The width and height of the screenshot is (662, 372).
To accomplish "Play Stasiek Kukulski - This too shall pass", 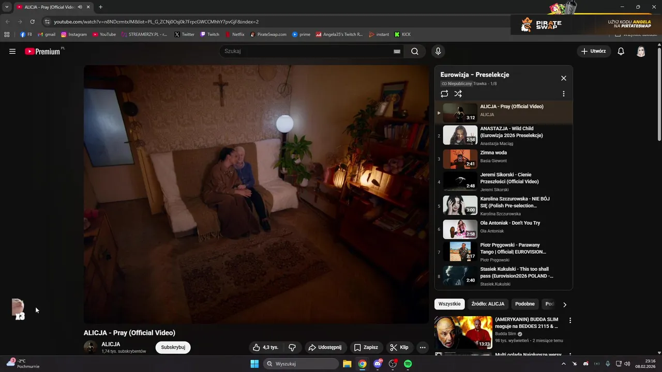I will 503,276.
